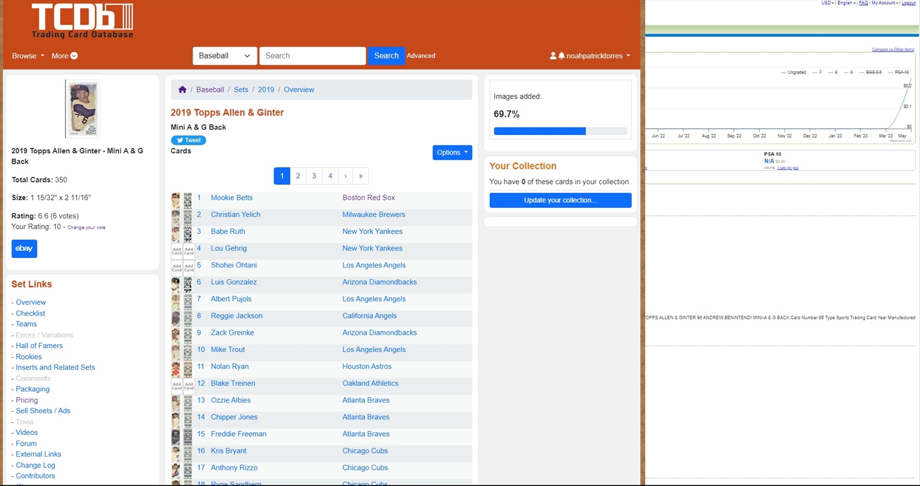Click the set's card image thumbnail
This screenshot has width=920, height=486.
point(82,109)
